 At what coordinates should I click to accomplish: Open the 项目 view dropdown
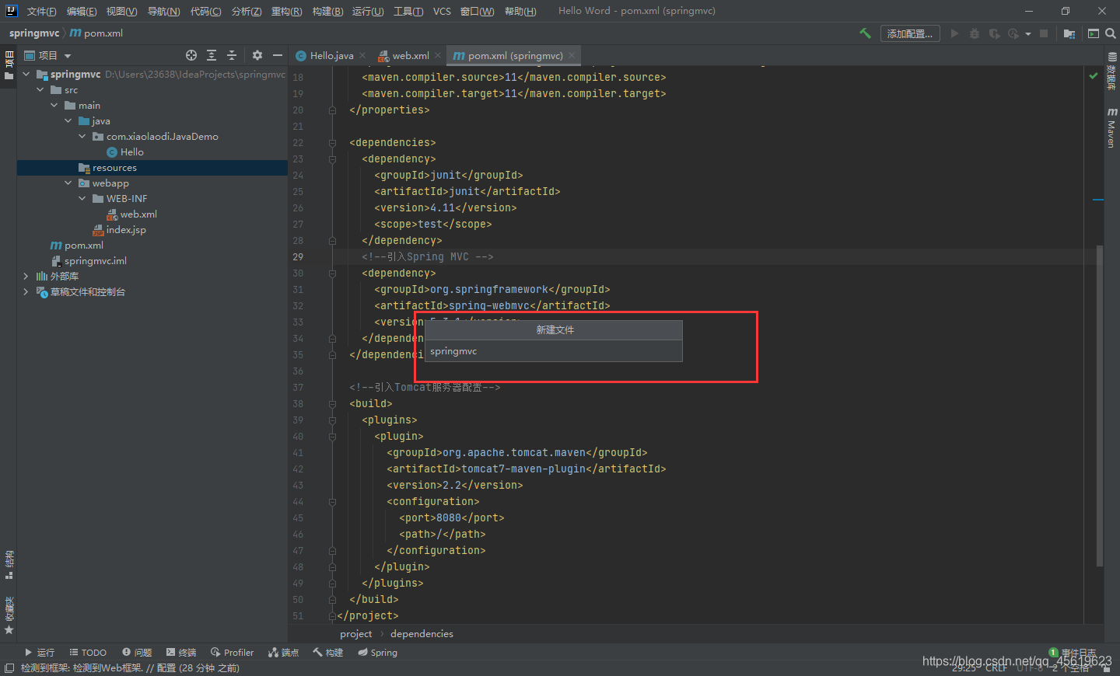tap(48, 55)
